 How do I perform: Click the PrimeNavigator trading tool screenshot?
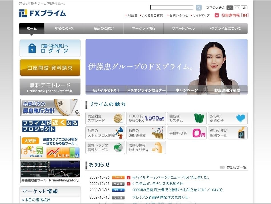[50, 172]
